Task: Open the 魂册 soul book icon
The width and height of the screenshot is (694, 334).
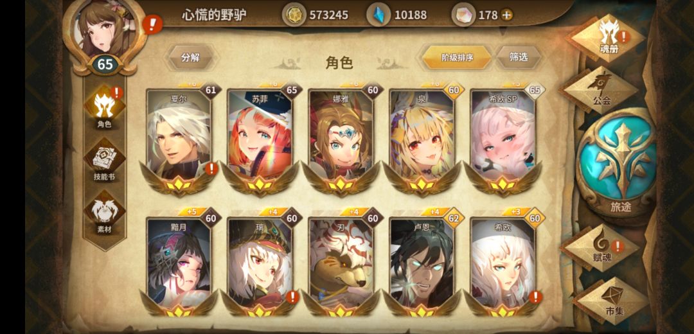Action: pos(609,38)
